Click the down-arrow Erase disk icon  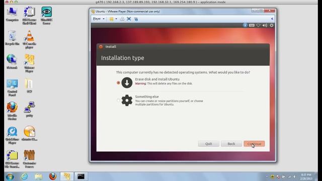click(x=127, y=82)
